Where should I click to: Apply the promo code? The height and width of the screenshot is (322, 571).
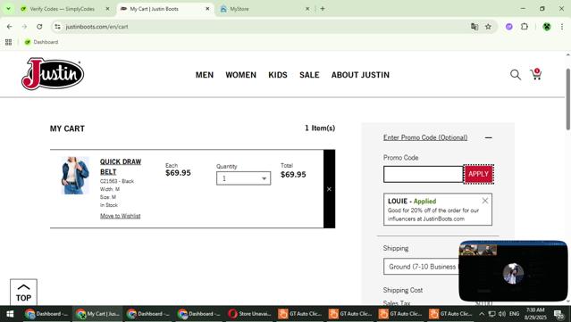point(478,174)
